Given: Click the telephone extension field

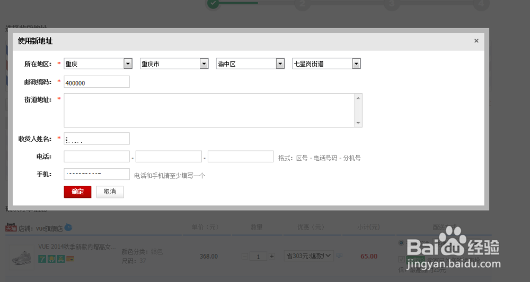Looking at the screenshot, I should [240, 157].
